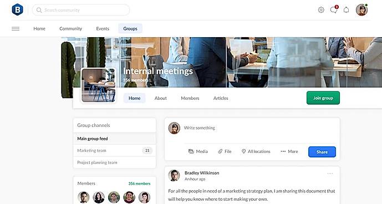Click the blue Share button
This screenshot has width=382, height=204.
tap(322, 152)
